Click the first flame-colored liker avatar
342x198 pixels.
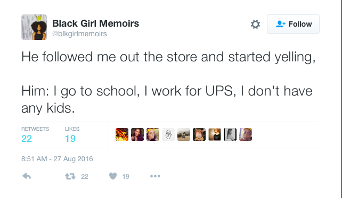122,134
